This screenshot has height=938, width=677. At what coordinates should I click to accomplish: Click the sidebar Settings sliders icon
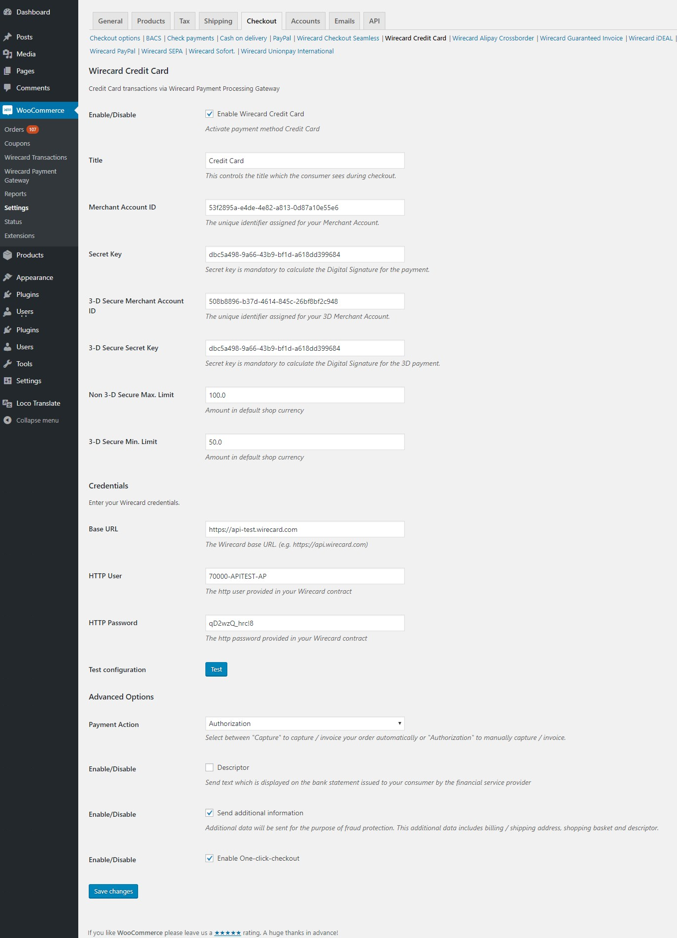7,381
